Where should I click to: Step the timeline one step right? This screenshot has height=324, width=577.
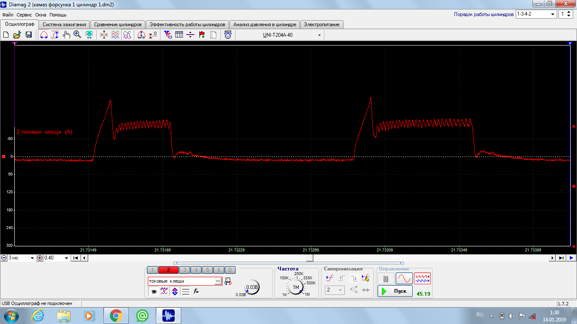click(x=553, y=258)
